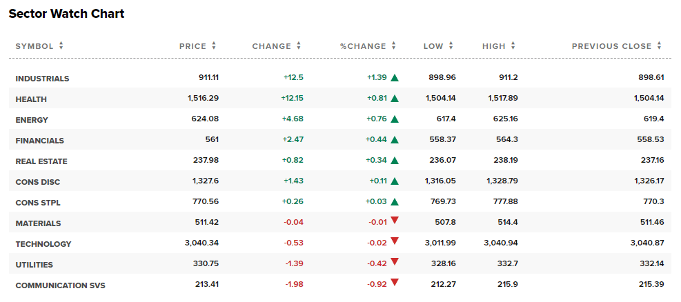Click green up arrow in INDUSTRIALS row

point(395,78)
